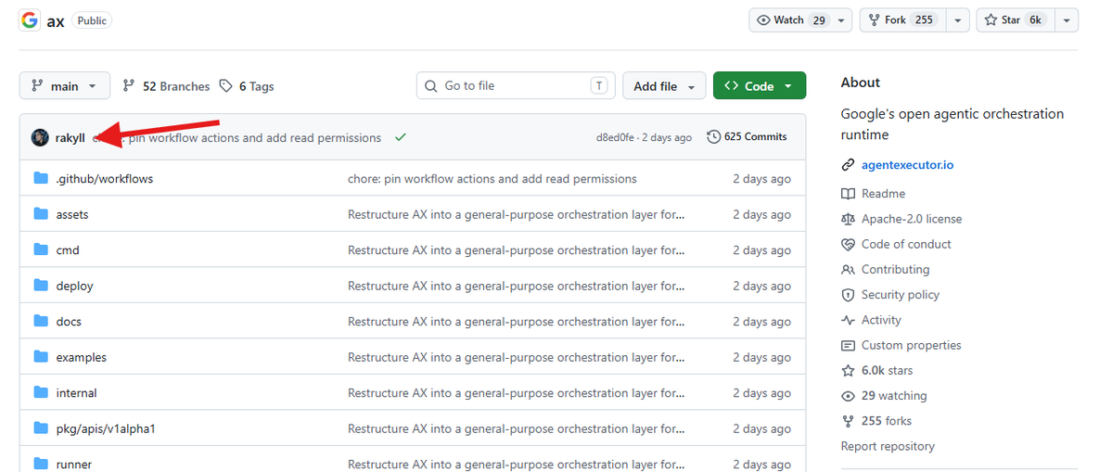
Task: Click the license scales icon
Action: click(848, 219)
